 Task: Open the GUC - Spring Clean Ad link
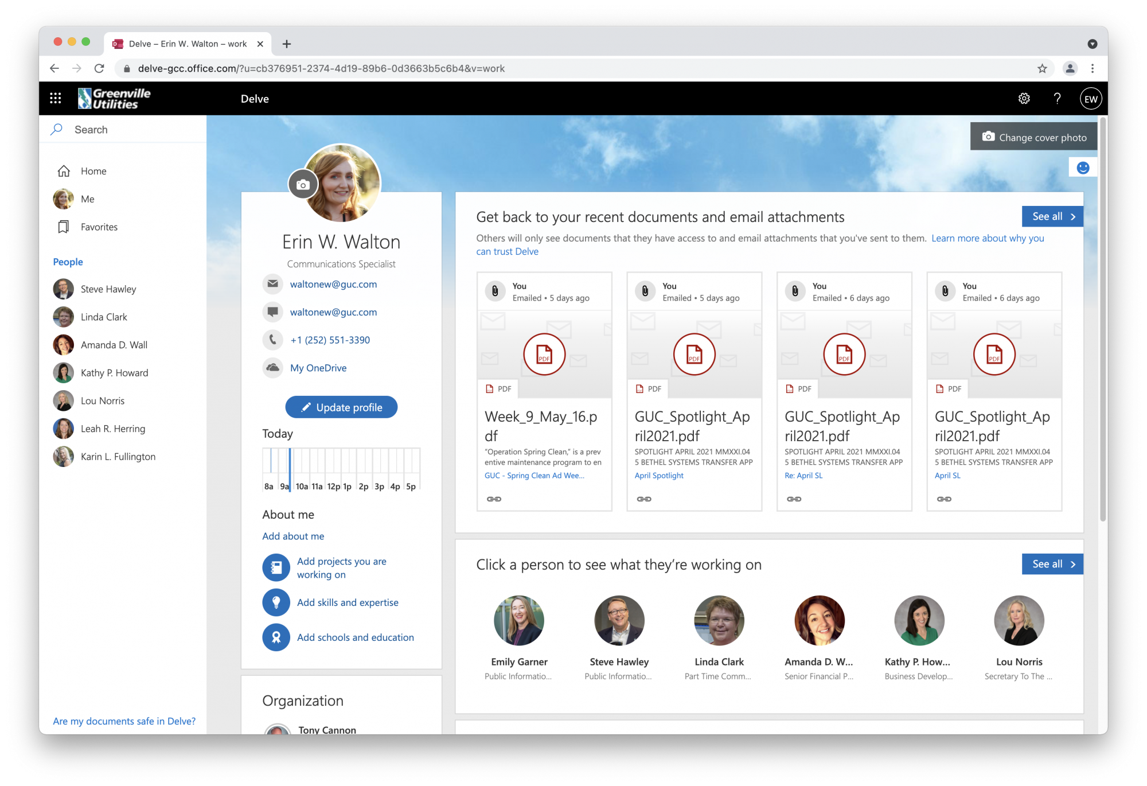534,476
